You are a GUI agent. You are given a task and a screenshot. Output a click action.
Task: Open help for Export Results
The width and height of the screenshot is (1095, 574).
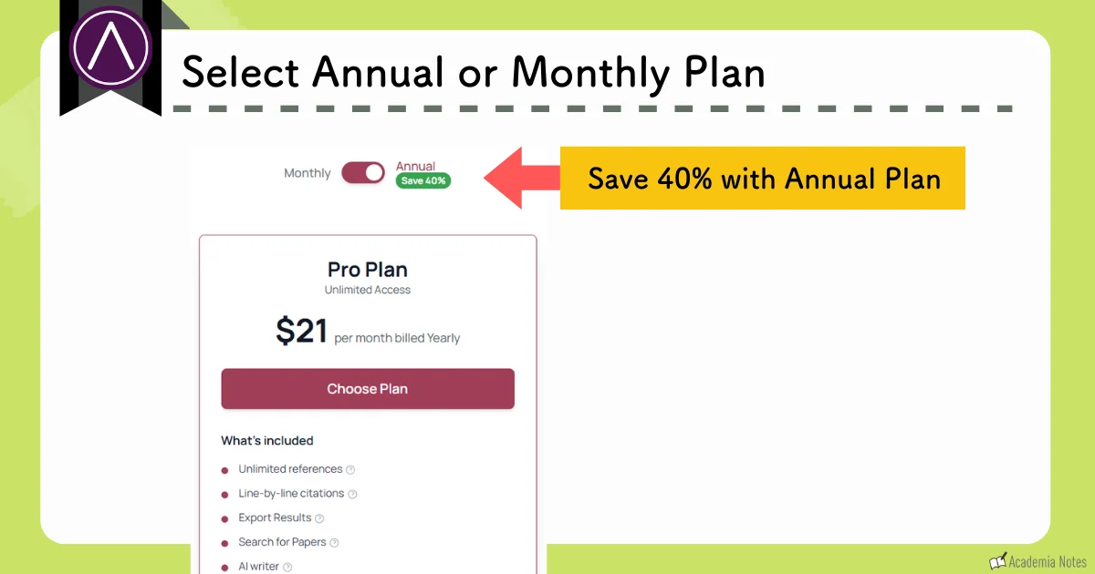[x=319, y=518]
